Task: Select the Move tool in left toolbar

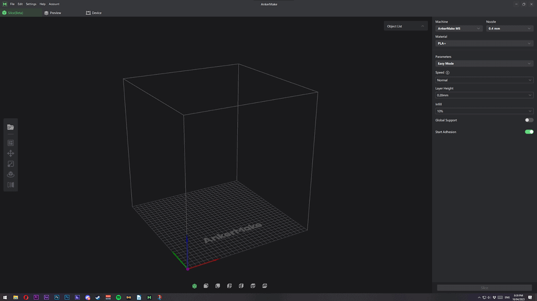Action: [10, 153]
